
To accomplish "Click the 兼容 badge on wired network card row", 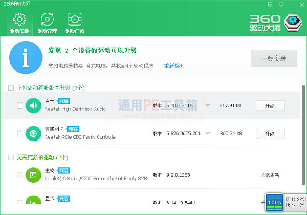I will (x=73, y=129).
